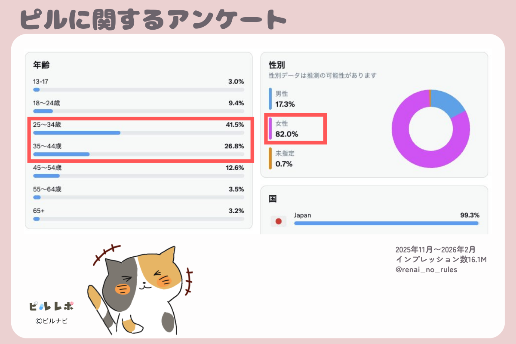516x344 pixels.
Task: Click the Japan flag icon
Action: (x=278, y=221)
